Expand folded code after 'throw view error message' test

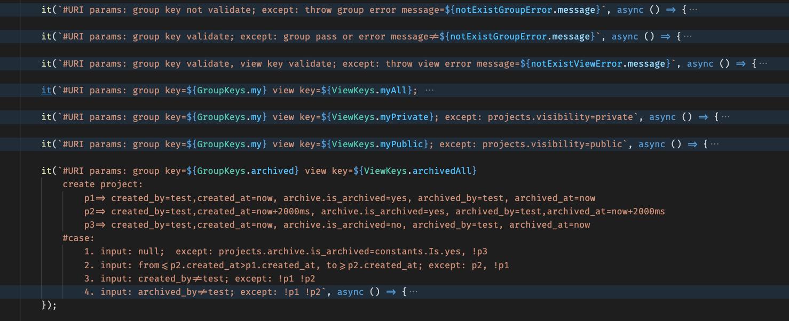[763, 63]
